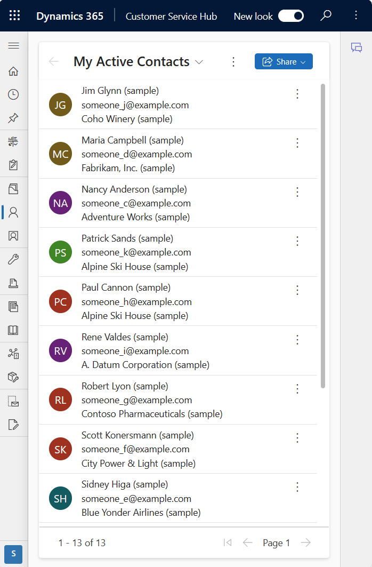Click Contoso Pharmaceuticals (sample) text

152,414
